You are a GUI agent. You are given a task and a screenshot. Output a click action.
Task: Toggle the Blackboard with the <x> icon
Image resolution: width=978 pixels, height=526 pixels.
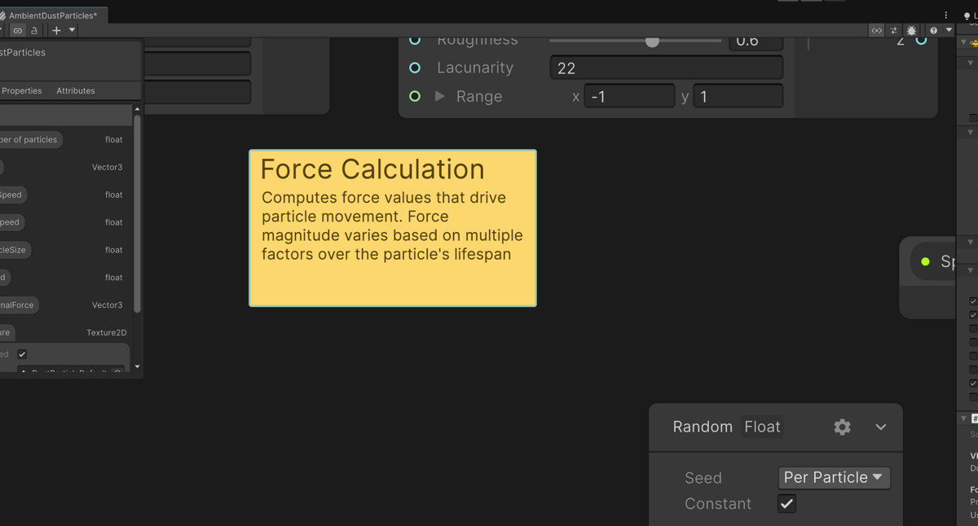(877, 30)
